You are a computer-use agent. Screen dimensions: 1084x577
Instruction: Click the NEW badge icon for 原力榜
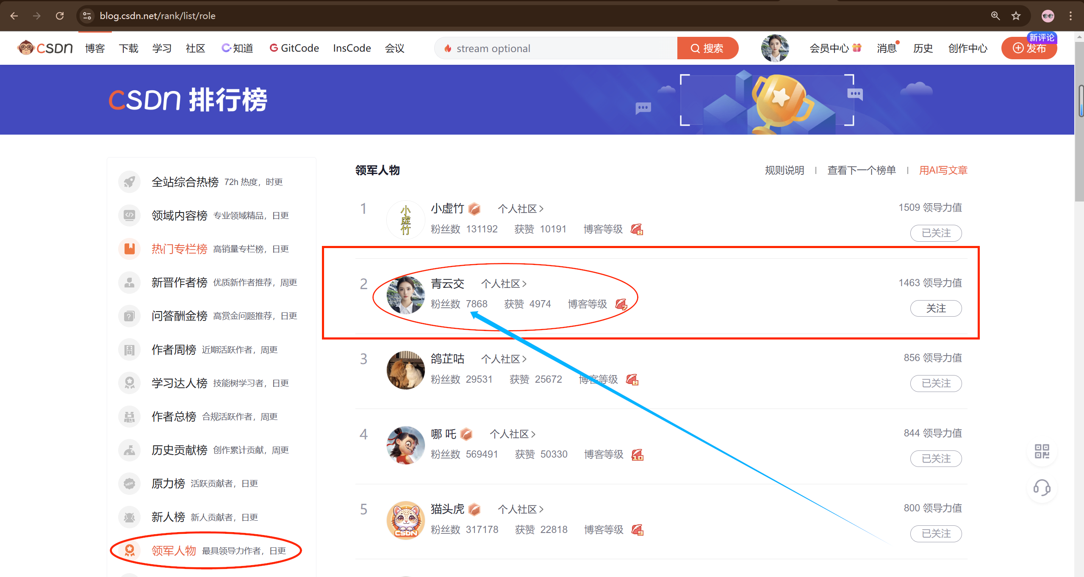pos(129,483)
